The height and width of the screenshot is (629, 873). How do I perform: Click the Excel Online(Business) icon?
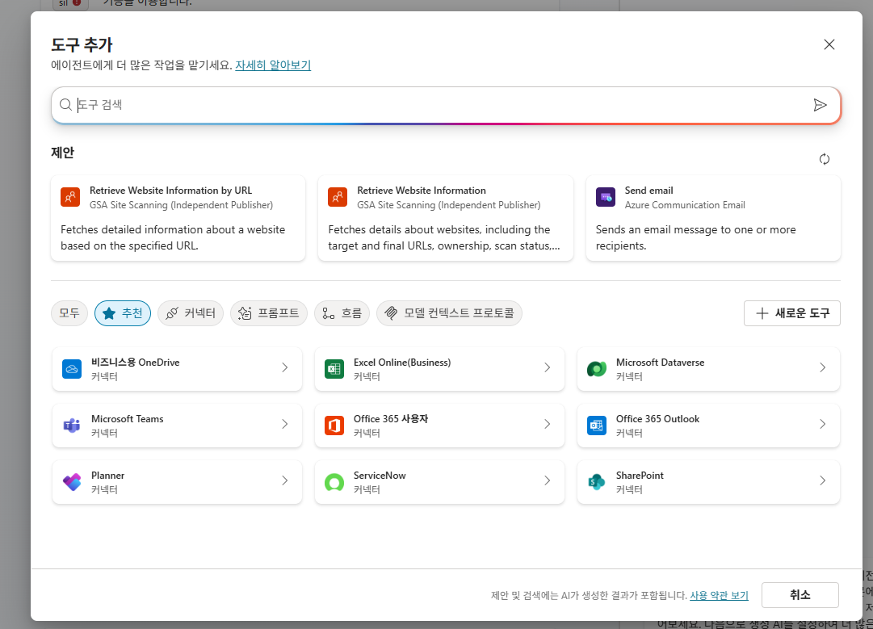click(334, 369)
